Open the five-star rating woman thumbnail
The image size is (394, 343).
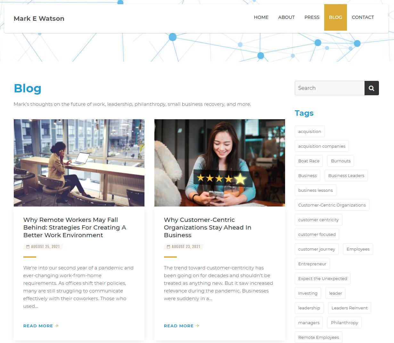click(219, 163)
